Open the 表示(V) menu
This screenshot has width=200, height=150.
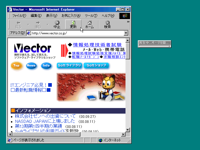click(52, 16)
